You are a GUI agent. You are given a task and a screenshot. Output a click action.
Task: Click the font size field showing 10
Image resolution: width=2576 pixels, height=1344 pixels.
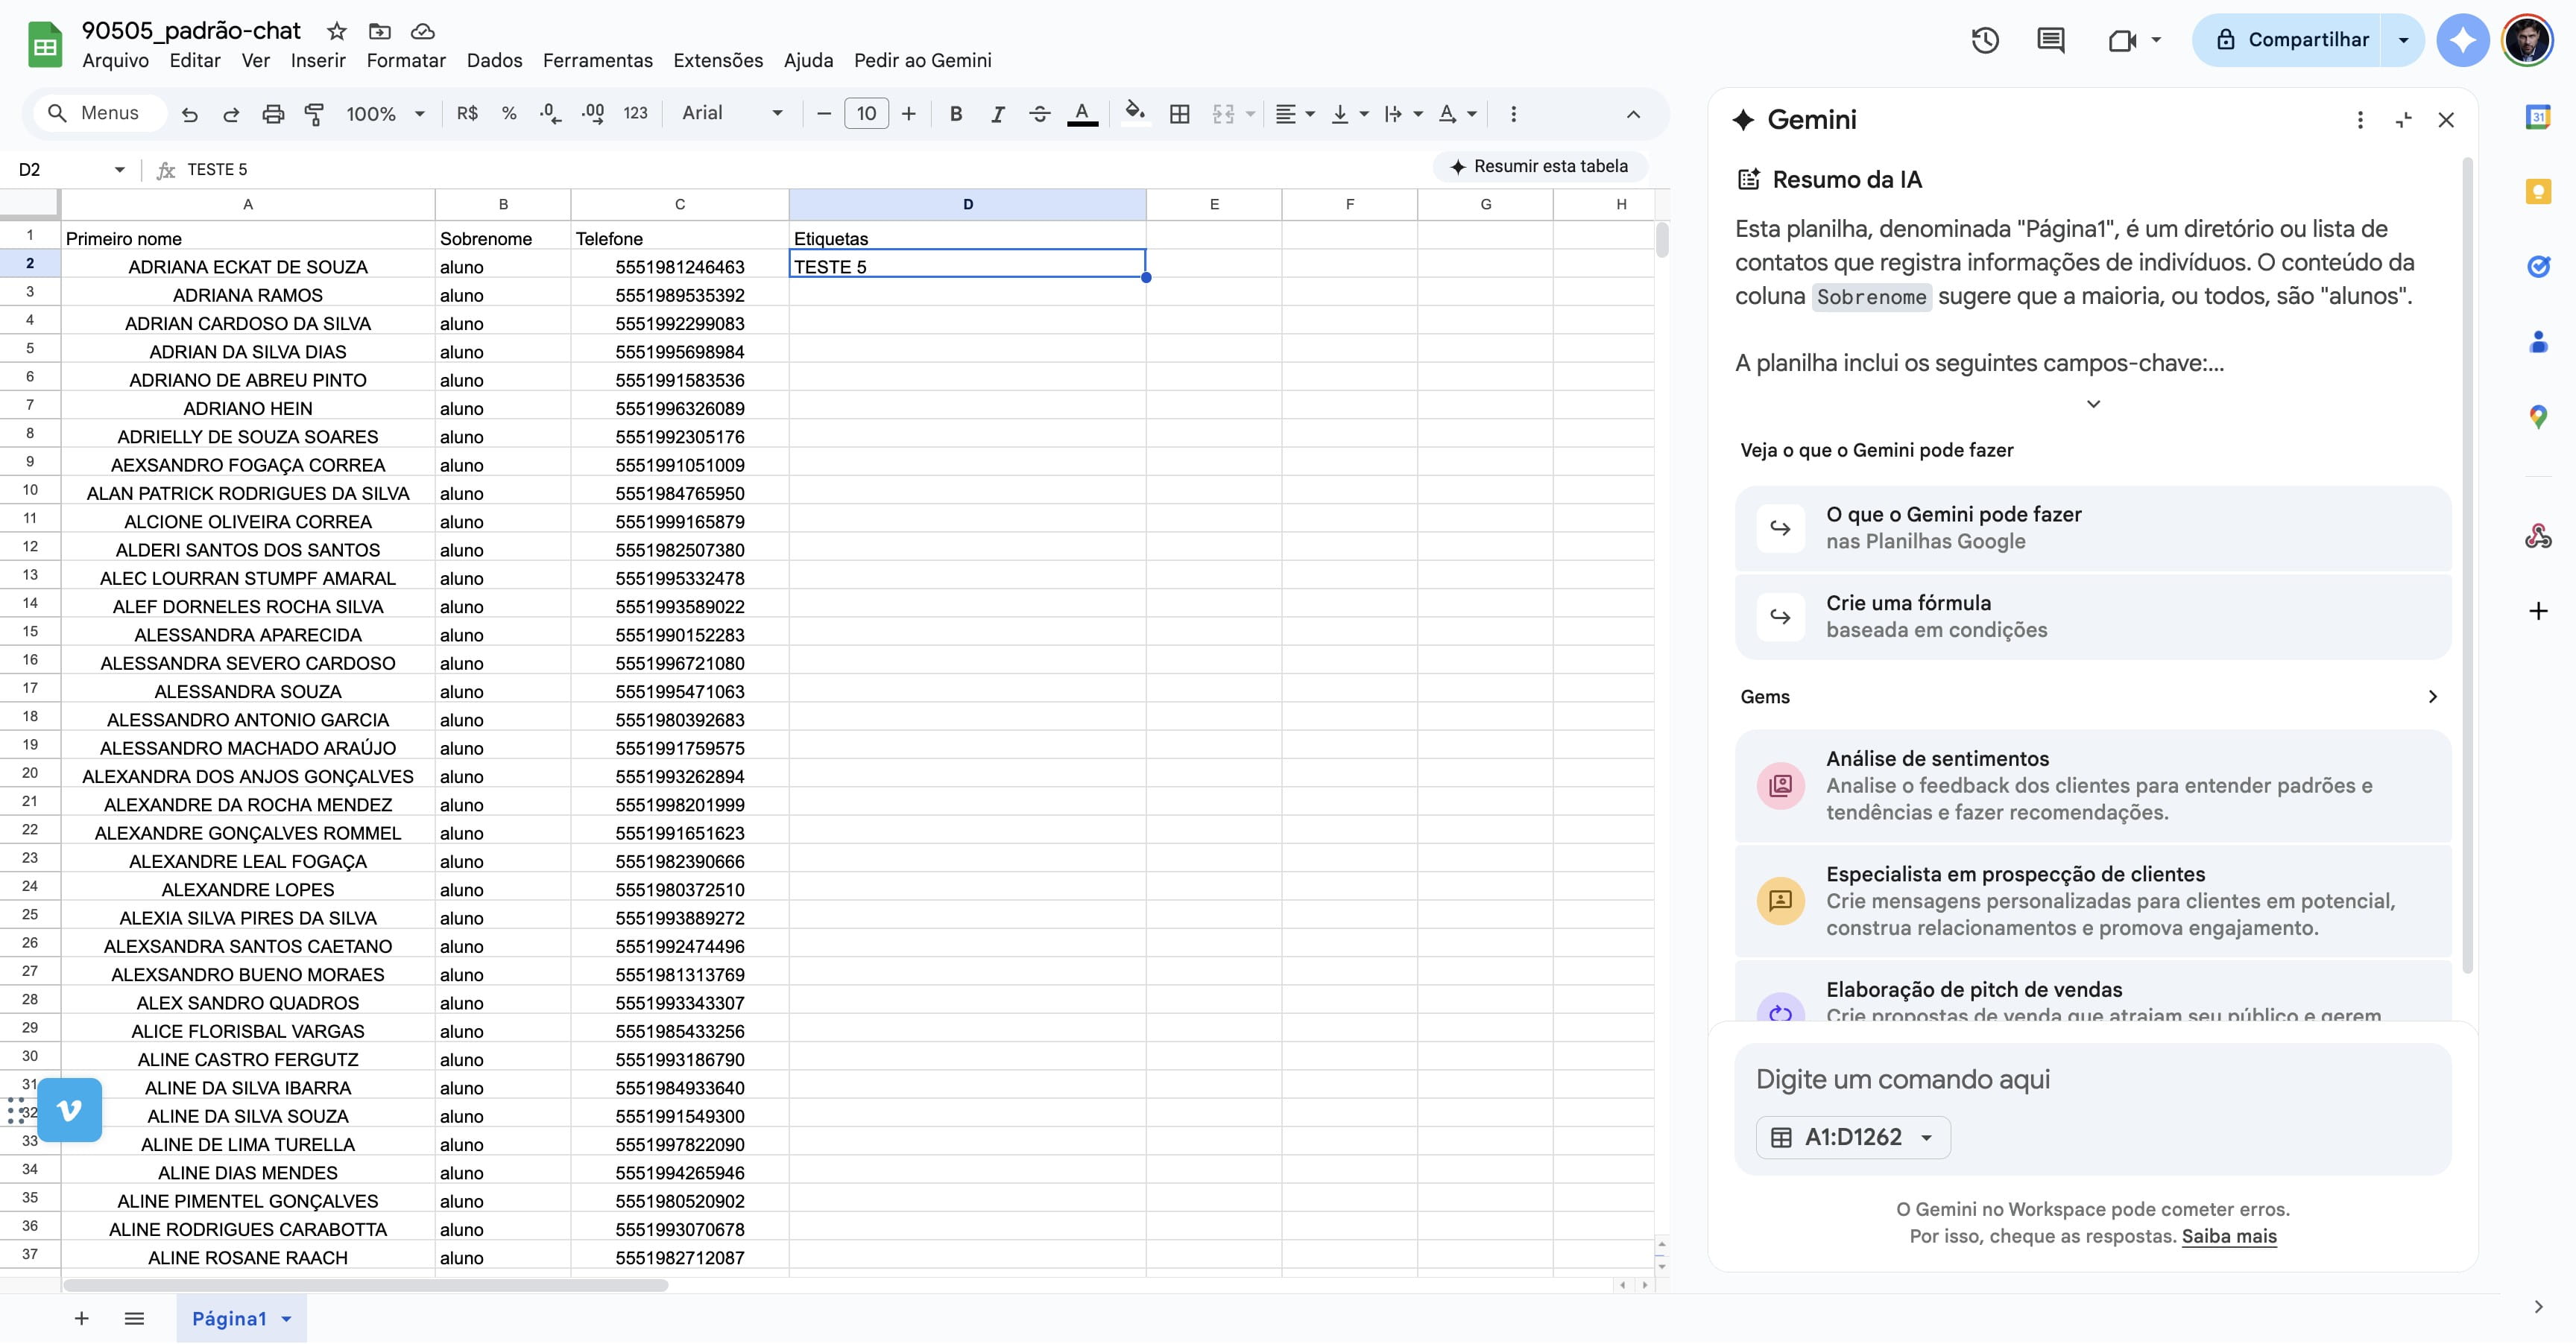point(866,114)
